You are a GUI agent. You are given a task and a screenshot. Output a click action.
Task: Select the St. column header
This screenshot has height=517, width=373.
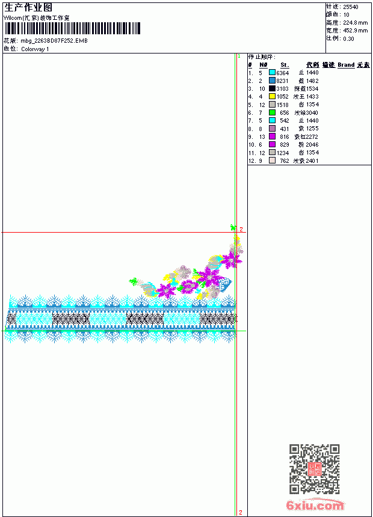click(285, 65)
